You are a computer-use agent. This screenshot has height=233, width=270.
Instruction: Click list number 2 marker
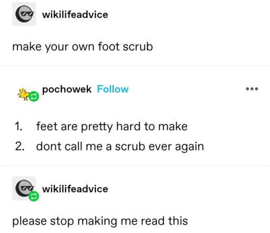tap(20, 147)
